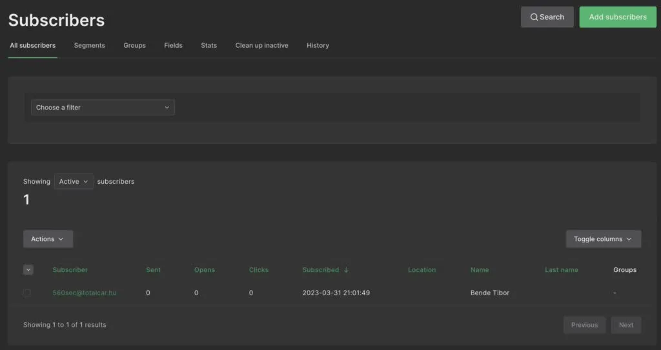Go to the Fields tab
This screenshot has height=350, width=661.
click(x=173, y=46)
